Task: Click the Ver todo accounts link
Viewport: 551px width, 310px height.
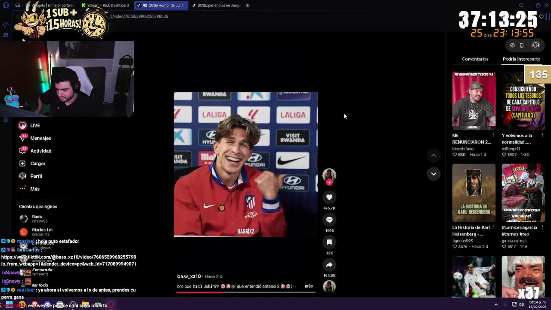Action: click(x=40, y=285)
